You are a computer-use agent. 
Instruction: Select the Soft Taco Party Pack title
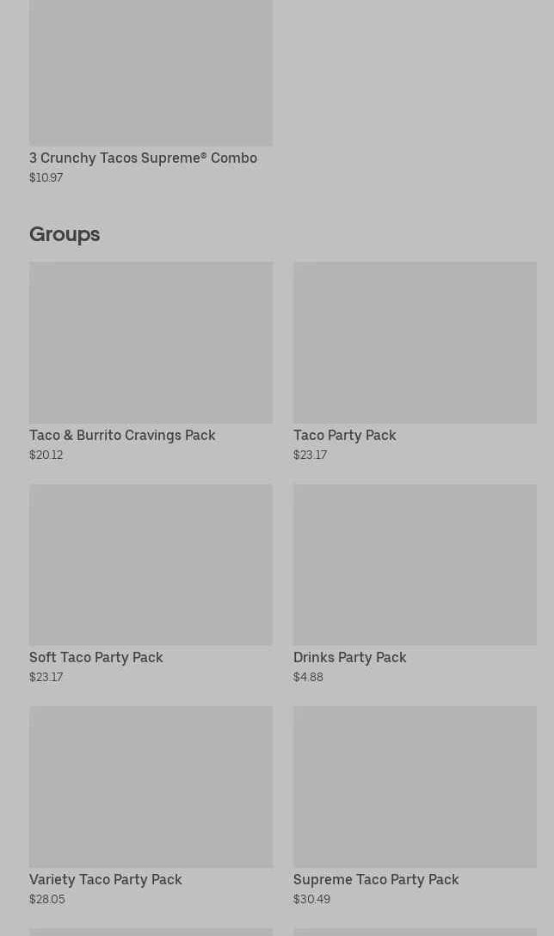click(96, 657)
